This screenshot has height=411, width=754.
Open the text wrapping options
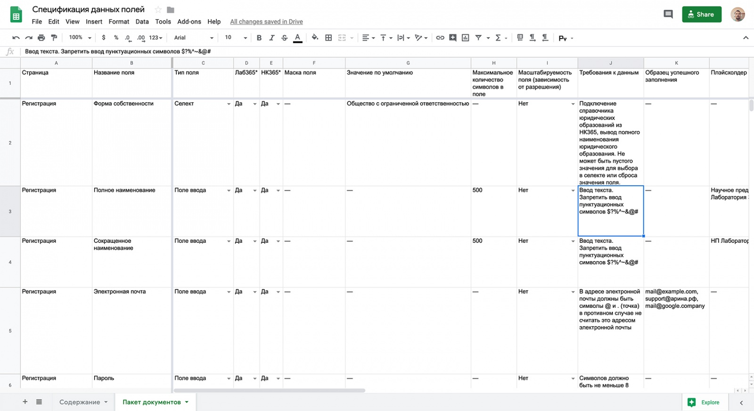click(403, 38)
